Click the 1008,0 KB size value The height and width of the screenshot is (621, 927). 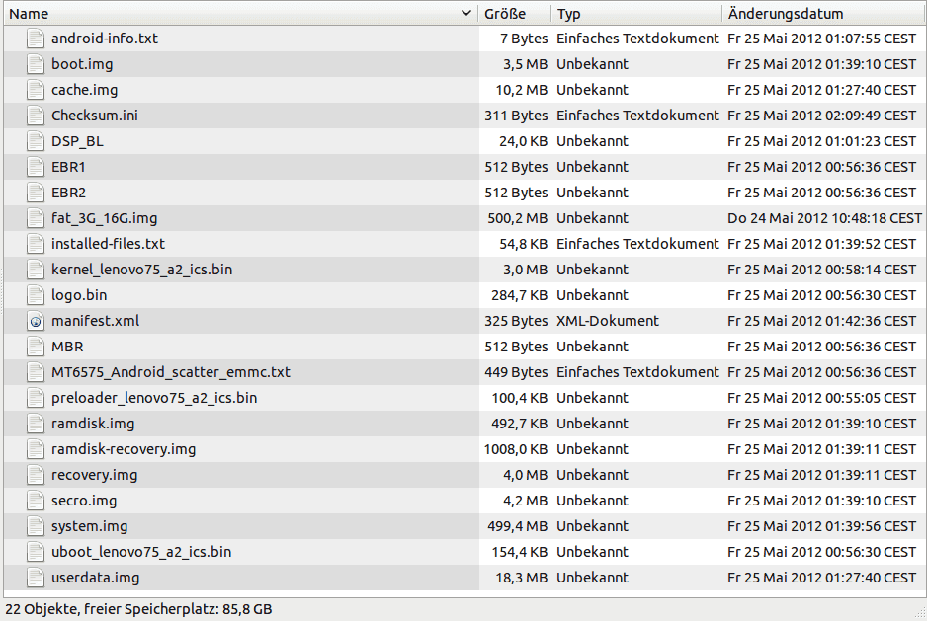point(516,449)
